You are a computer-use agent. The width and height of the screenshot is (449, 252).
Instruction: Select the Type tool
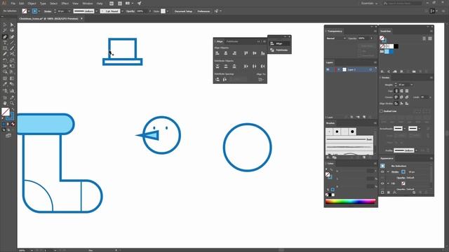(5, 43)
